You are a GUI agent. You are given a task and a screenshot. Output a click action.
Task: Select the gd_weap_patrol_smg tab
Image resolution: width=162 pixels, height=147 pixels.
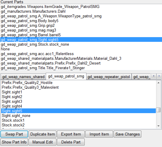pyautogui.click(x=66, y=76)
